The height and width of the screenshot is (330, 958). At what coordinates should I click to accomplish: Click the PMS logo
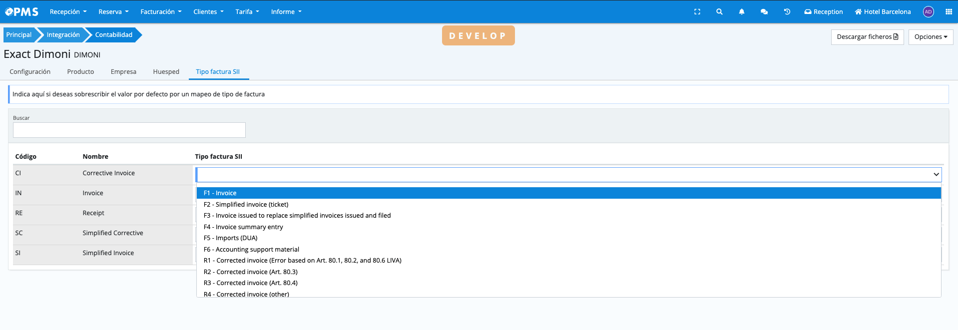point(22,12)
